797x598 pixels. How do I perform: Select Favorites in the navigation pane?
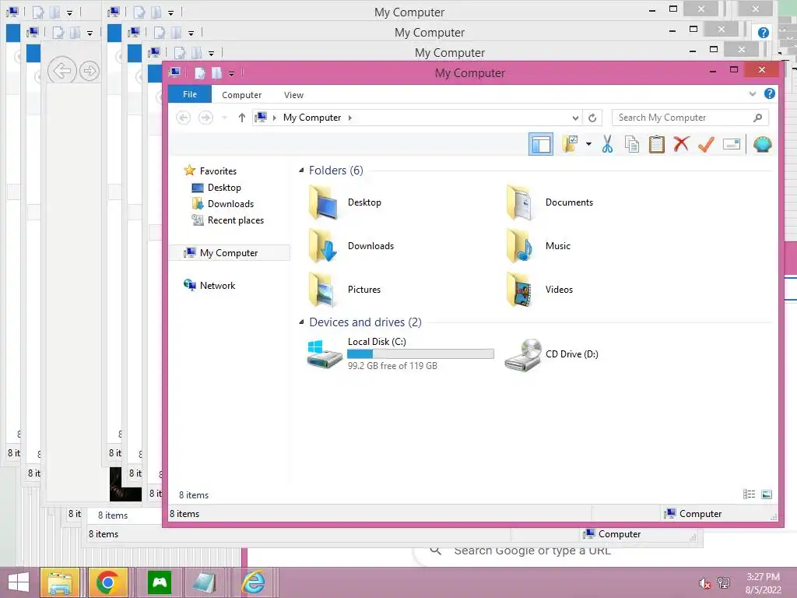click(x=218, y=171)
